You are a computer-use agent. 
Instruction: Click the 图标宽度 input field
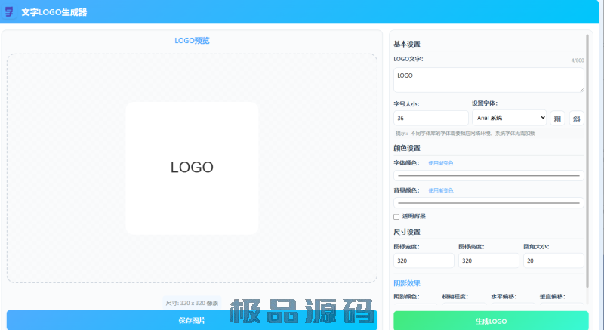[424, 261]
